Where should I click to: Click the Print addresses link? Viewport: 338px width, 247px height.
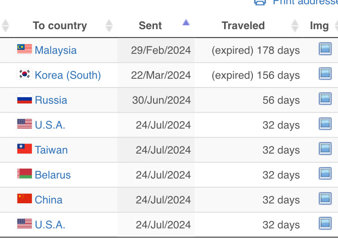click(305, 2)
